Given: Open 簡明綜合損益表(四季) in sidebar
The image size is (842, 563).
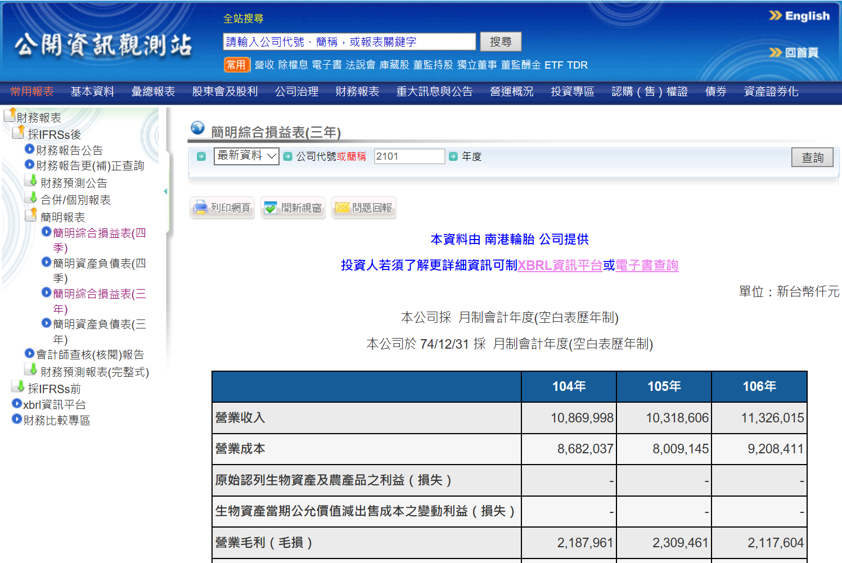Looking at the screenshot, I should pyautogui.click(x=99, y=240).
